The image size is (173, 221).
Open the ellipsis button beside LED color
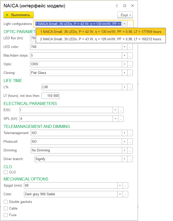click(x=130, y=47)
